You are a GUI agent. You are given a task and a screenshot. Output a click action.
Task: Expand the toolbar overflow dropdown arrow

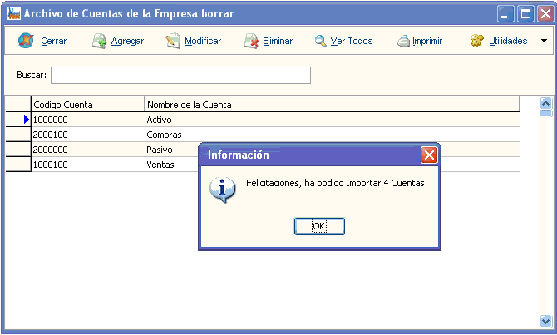544,41
